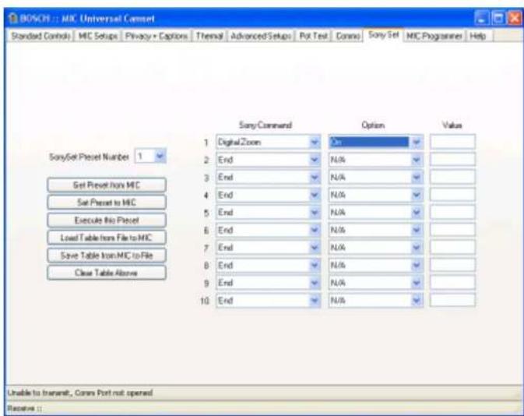Click Save Table from MIC to File
The height and width of the screenshot is (416, 524).
coord(107,256)
